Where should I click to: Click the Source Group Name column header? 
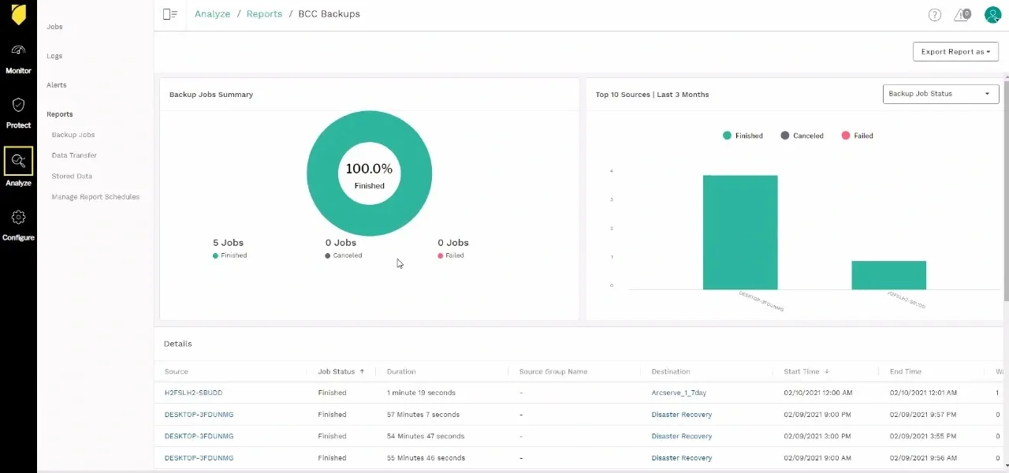click(553, 371)
